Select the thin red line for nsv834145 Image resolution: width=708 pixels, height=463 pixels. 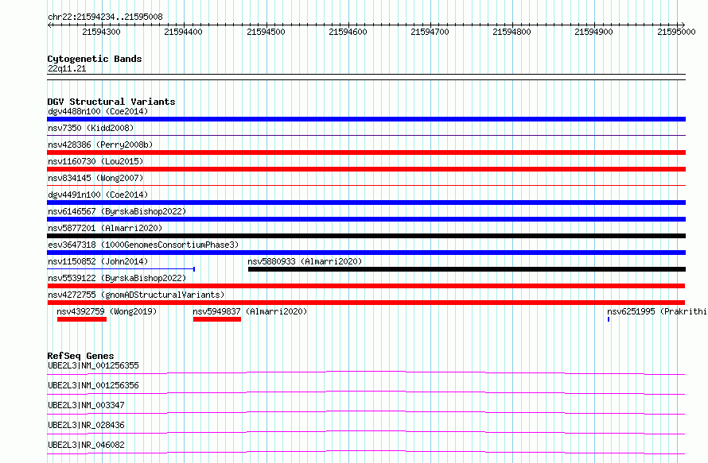pos(366,185)
